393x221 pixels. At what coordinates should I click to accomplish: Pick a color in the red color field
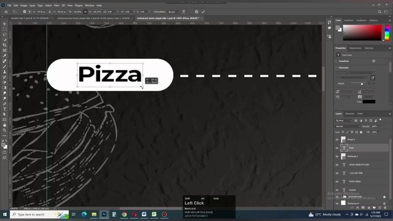[362, 33]
